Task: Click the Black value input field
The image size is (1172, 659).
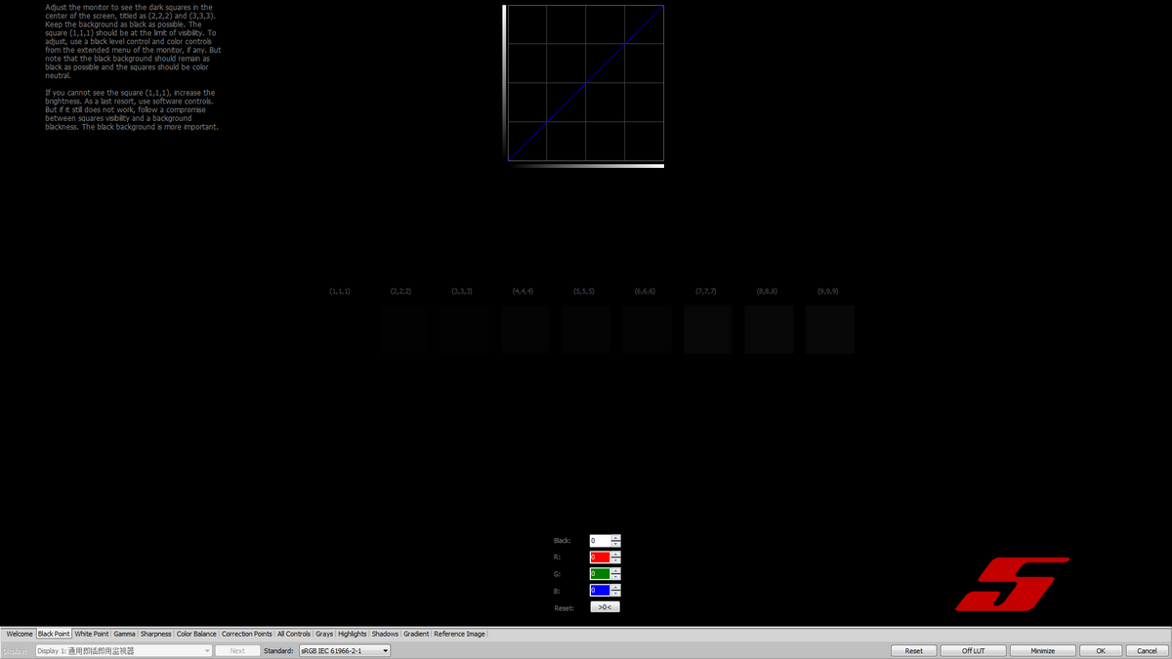Action: (599, 541)
